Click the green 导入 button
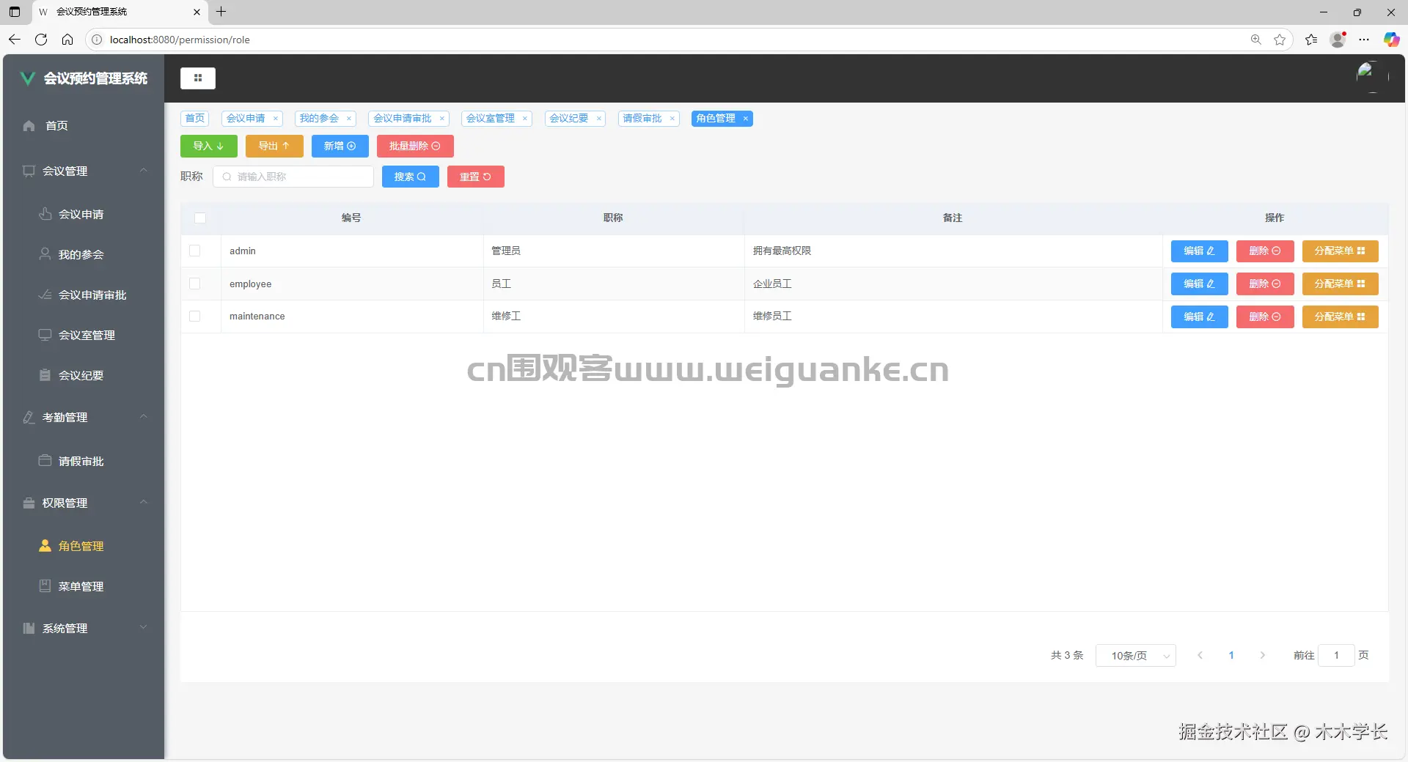The image size is (1408, 762). 209,147
